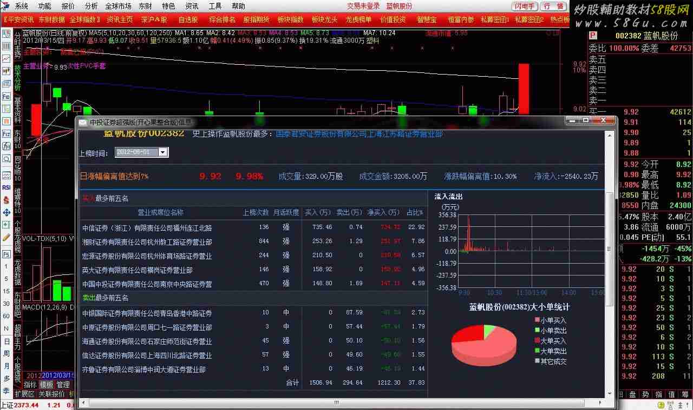Select 综合排名 in the red toolbar

click(223, 19)
